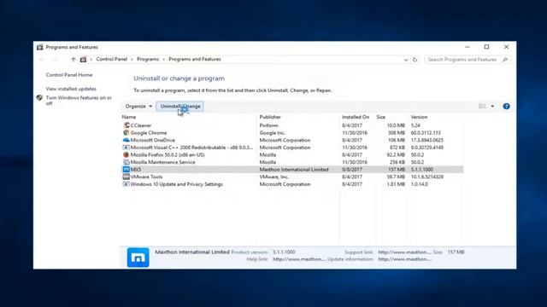This screenshot has height=307, width=547.
Task: Click the Microsoft Visual C++ 2008 icon
Action: 126,148
